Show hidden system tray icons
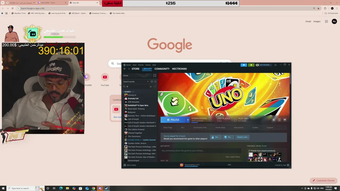The image size is (340, 191). click(x=302, y=188)
